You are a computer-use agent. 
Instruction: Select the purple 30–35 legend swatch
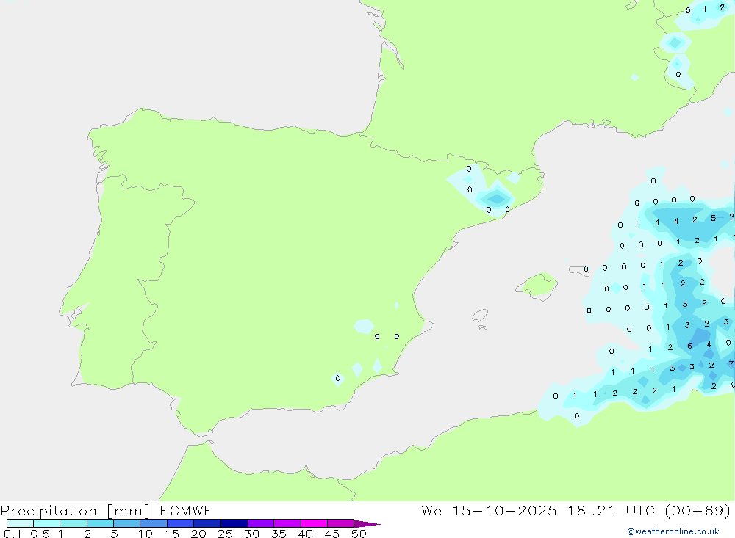[260, 523]
